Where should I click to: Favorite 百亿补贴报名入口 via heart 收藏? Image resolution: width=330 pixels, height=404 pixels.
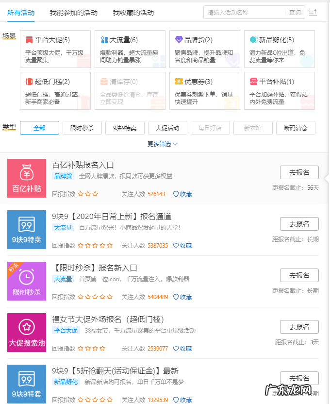182,194
